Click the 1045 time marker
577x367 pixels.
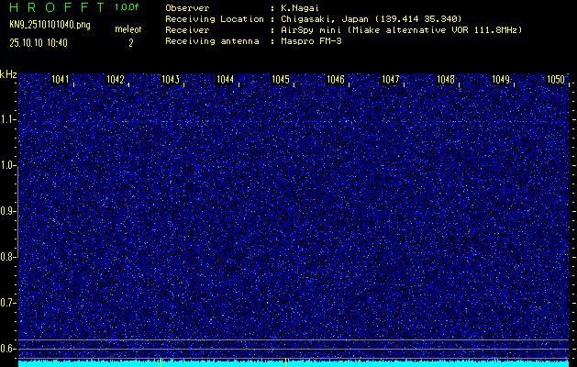tap(281, 80)
